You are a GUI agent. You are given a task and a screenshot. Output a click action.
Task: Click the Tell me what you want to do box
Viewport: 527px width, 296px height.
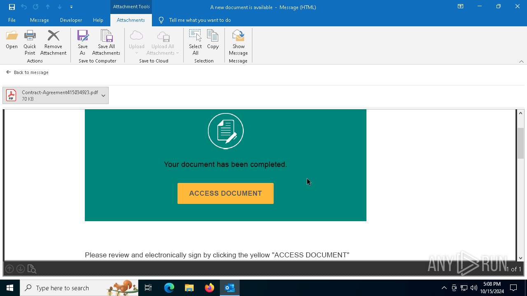[195, 20]
